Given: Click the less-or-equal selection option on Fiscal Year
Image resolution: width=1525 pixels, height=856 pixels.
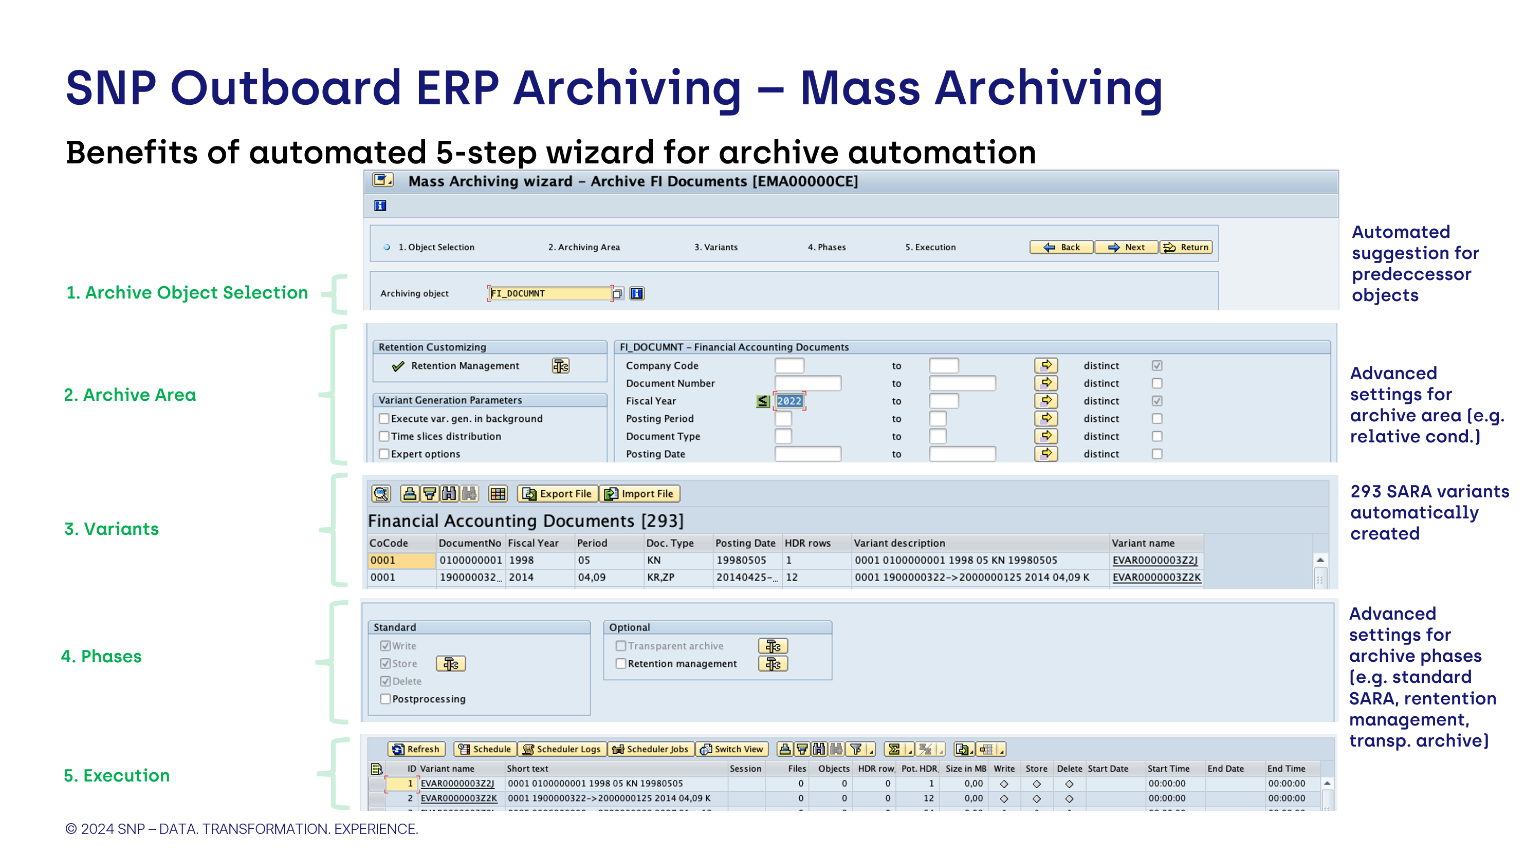Looking at the screenshot, I should pyautogui.click(x=763, y=401).
